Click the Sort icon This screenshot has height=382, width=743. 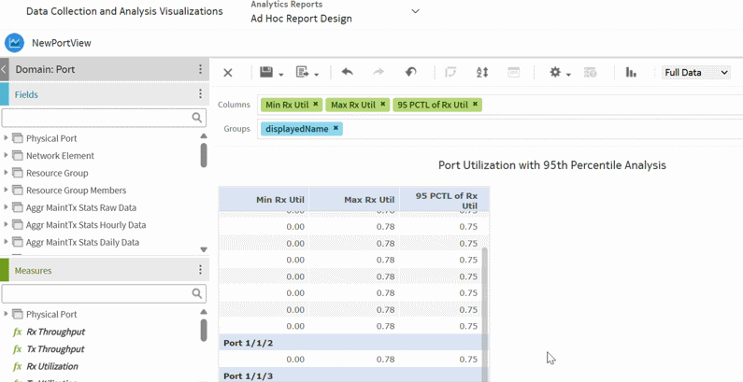(x=482, y=73)
